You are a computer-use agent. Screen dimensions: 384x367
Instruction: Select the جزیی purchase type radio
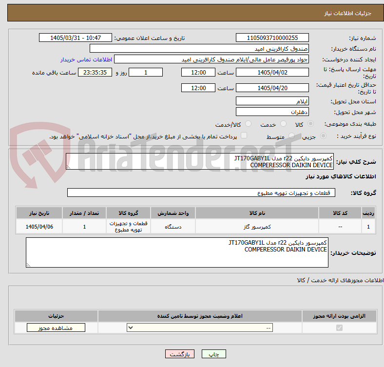coord(323,136)
